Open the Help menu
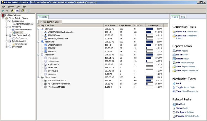 coord(25,6)
